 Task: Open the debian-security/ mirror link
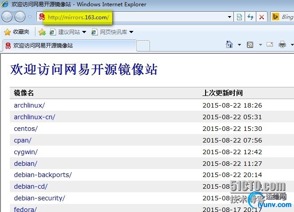39,198
